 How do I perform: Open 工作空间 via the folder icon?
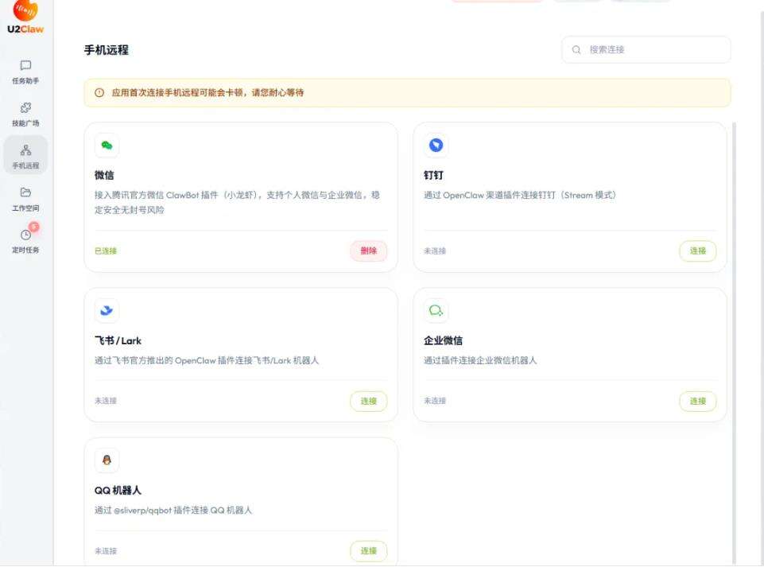point(26,192)
